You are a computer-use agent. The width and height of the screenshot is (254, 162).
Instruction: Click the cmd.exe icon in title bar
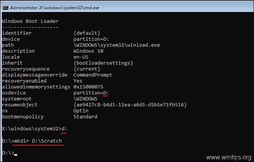(x=5, y=5)
